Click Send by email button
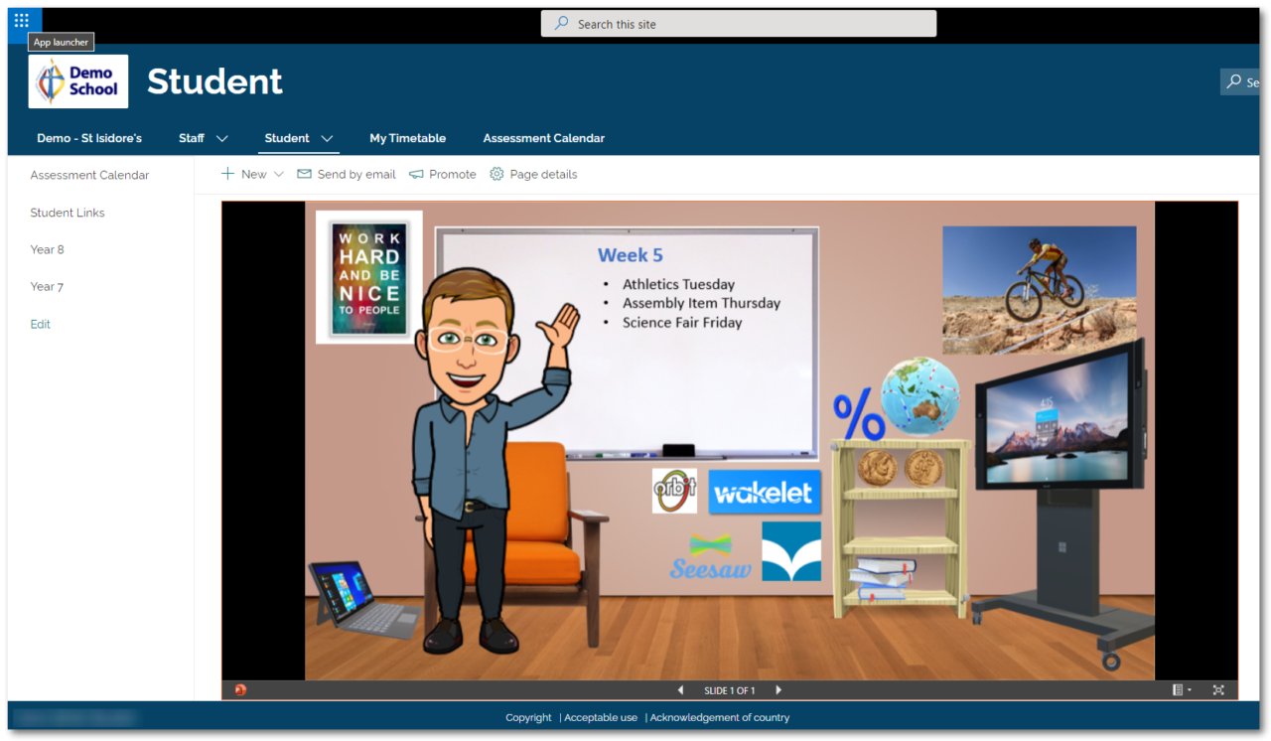The height and width of the screenshot is (741, 1271). [x=347, y=175]
